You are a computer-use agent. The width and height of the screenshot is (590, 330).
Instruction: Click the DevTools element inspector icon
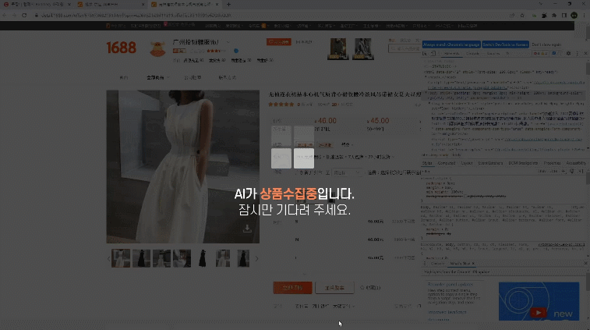coord(426,55)
